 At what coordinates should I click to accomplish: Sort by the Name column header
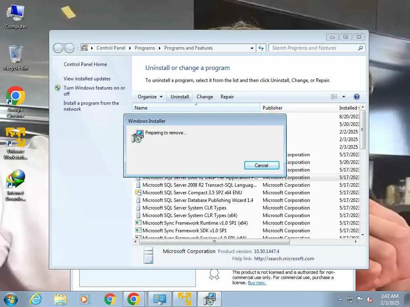pyautogui.click(x=196, y=108)
